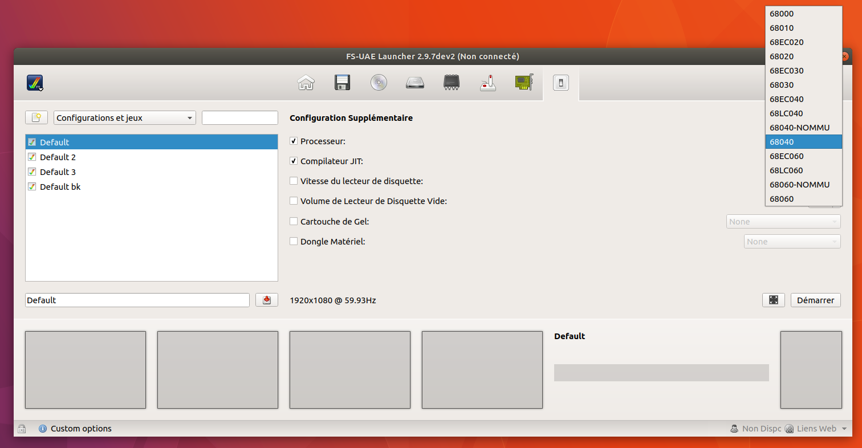Open the joystick input options tab

pos(488,83)
